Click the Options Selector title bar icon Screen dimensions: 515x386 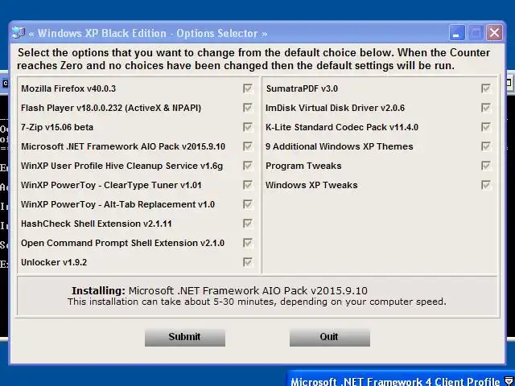pos(19,33)
